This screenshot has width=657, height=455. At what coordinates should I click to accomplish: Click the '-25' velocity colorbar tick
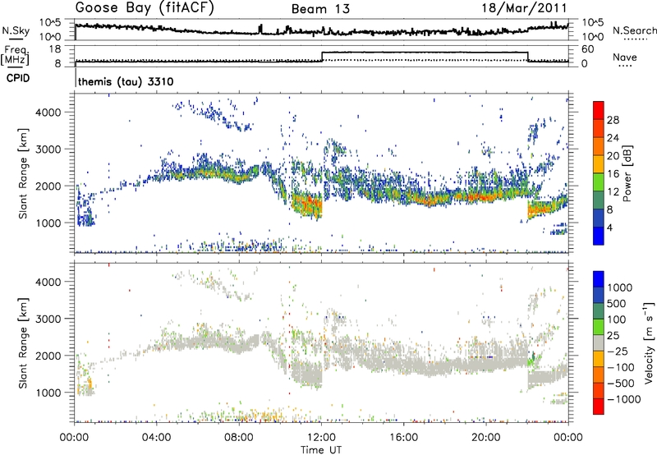pyautogui.click(x=617, y=351)
